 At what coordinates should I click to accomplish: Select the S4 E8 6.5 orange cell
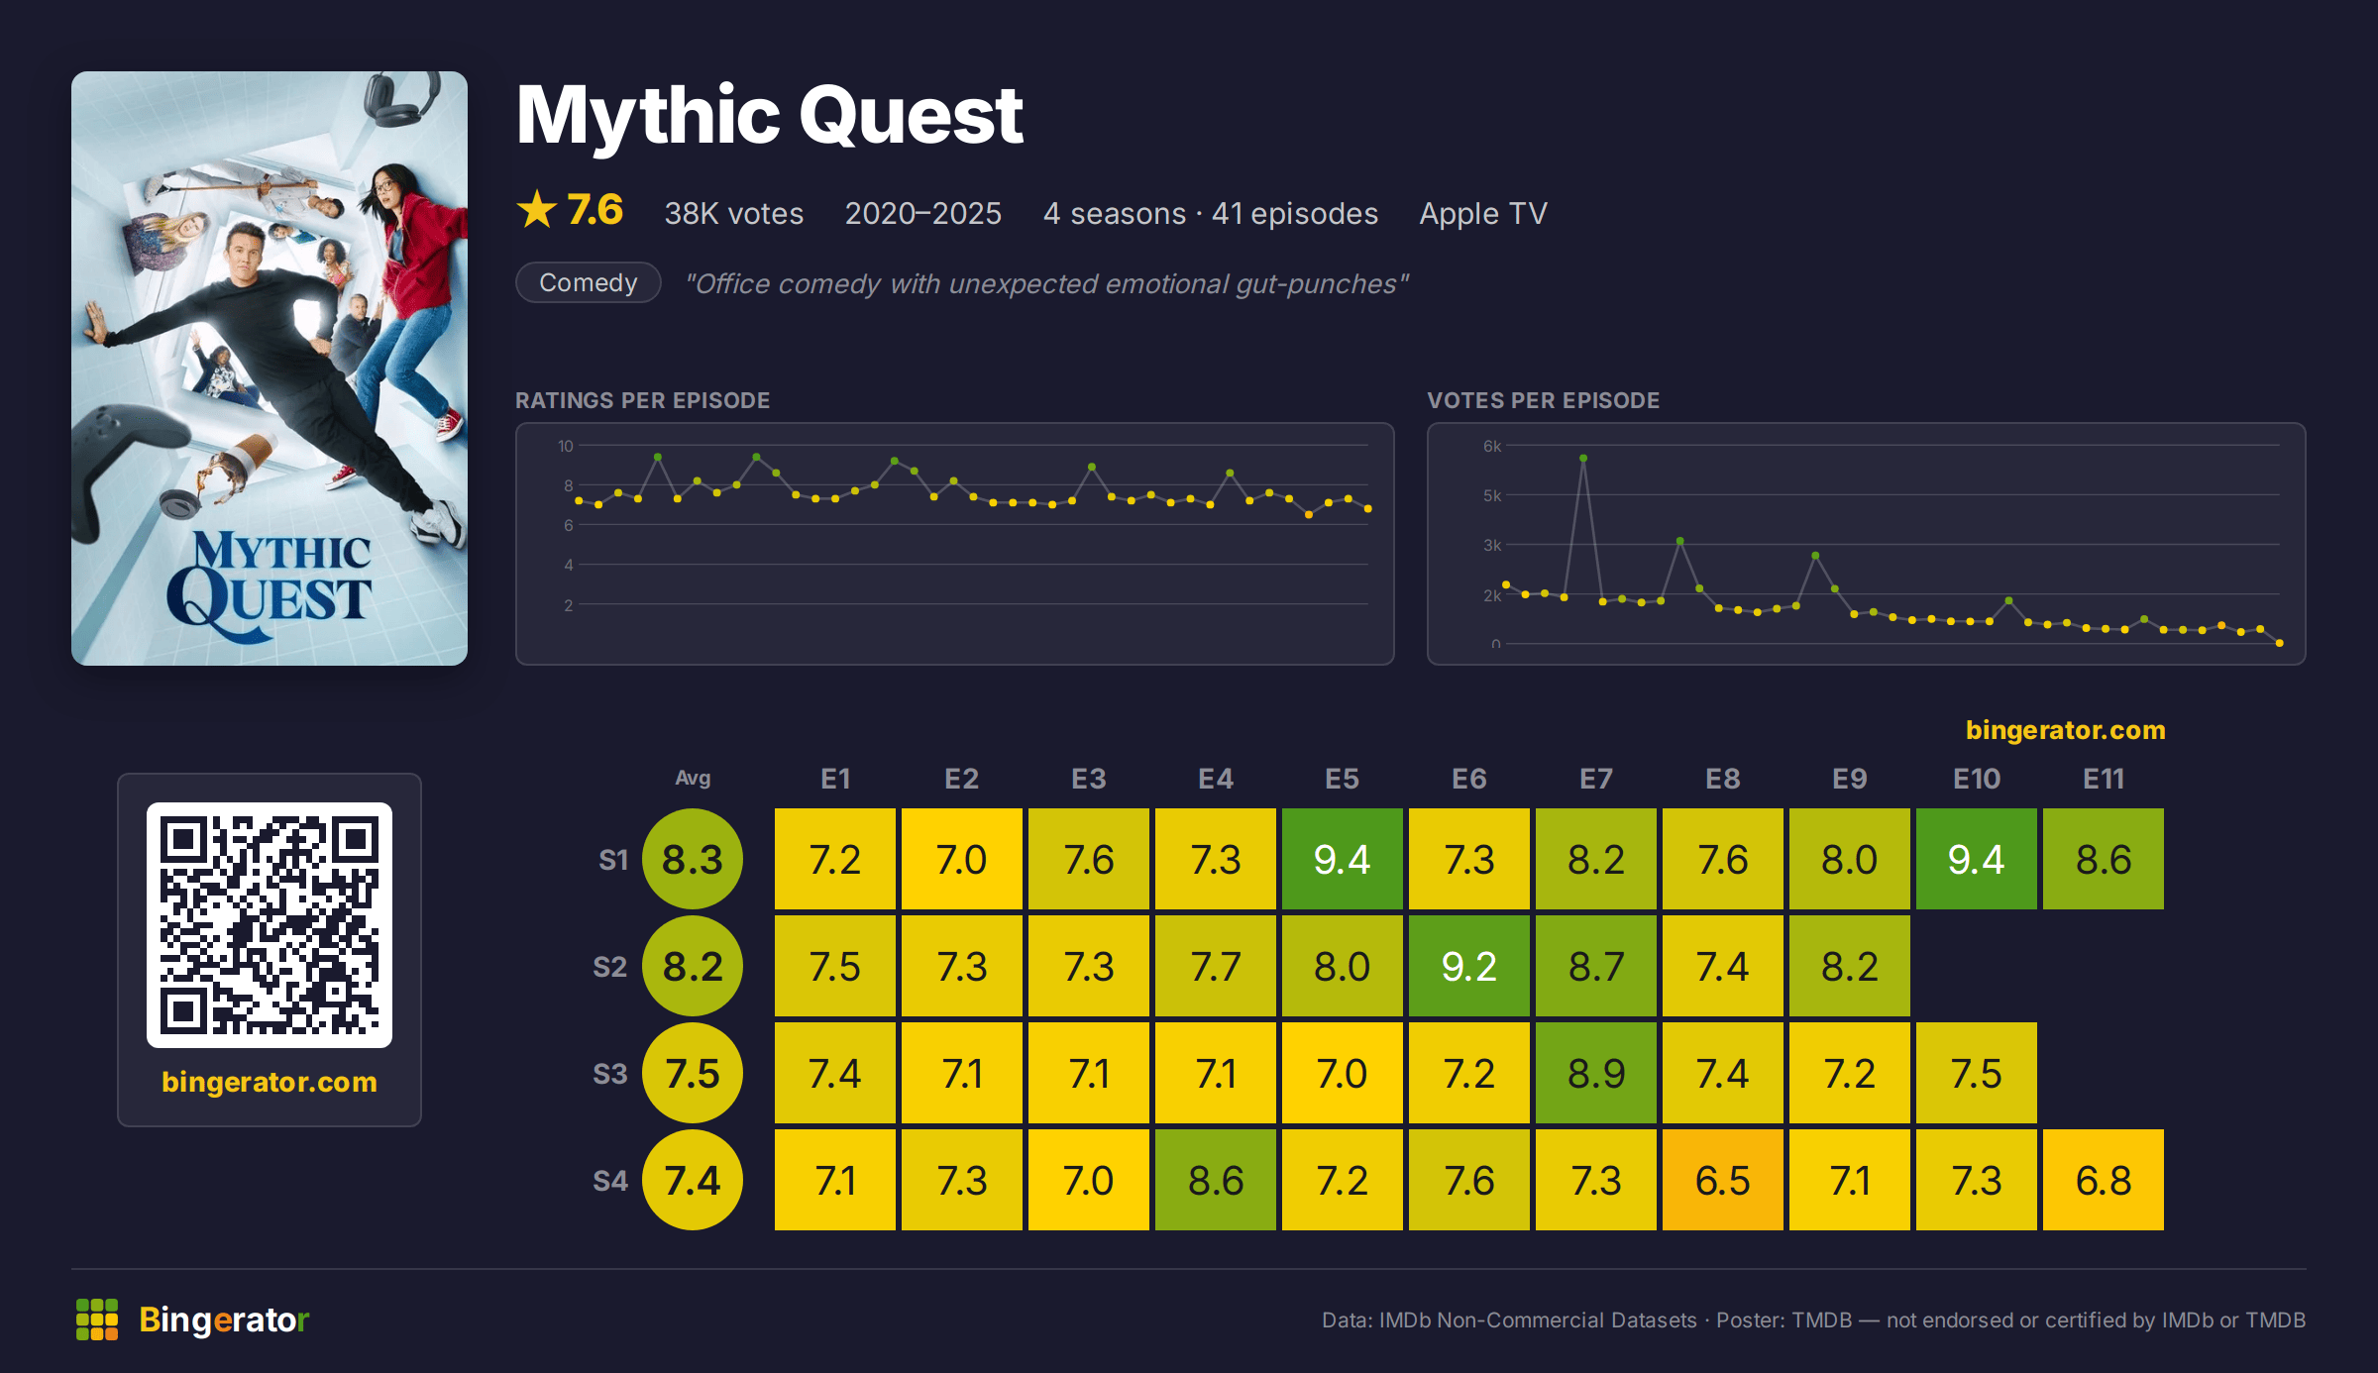point(1723,1180)
